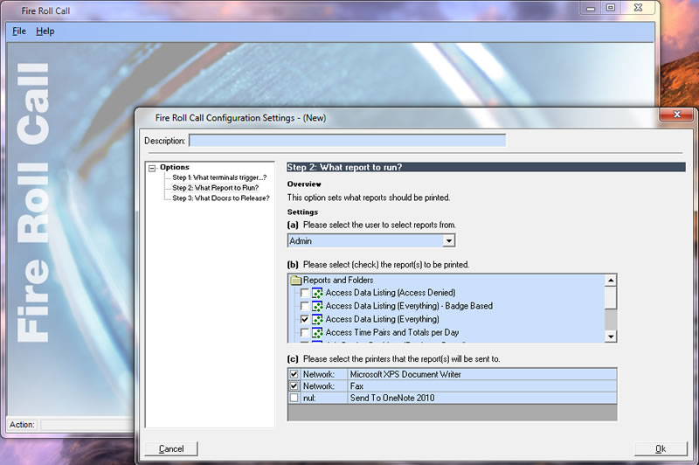Viewport: 699px width, 465px height.
Task: Uncheck the Microsoft XPS Document Writer printer
Action: pyautogui.click(x=294, y=374)
